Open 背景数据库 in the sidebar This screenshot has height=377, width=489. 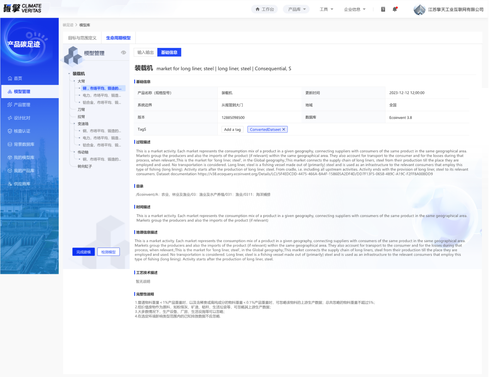24,144
